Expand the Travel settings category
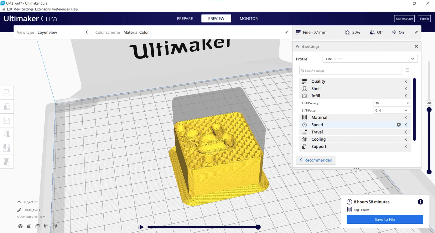This screenshot has height=233, width=435. [355, 132]
